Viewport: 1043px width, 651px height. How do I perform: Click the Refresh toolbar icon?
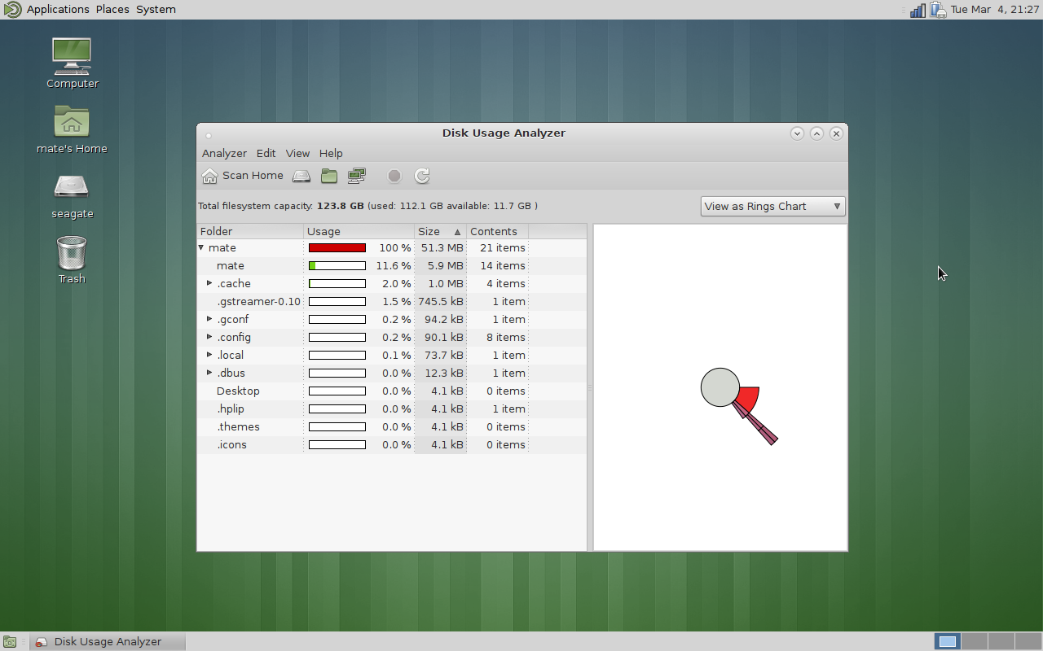(x=422, y=176)
